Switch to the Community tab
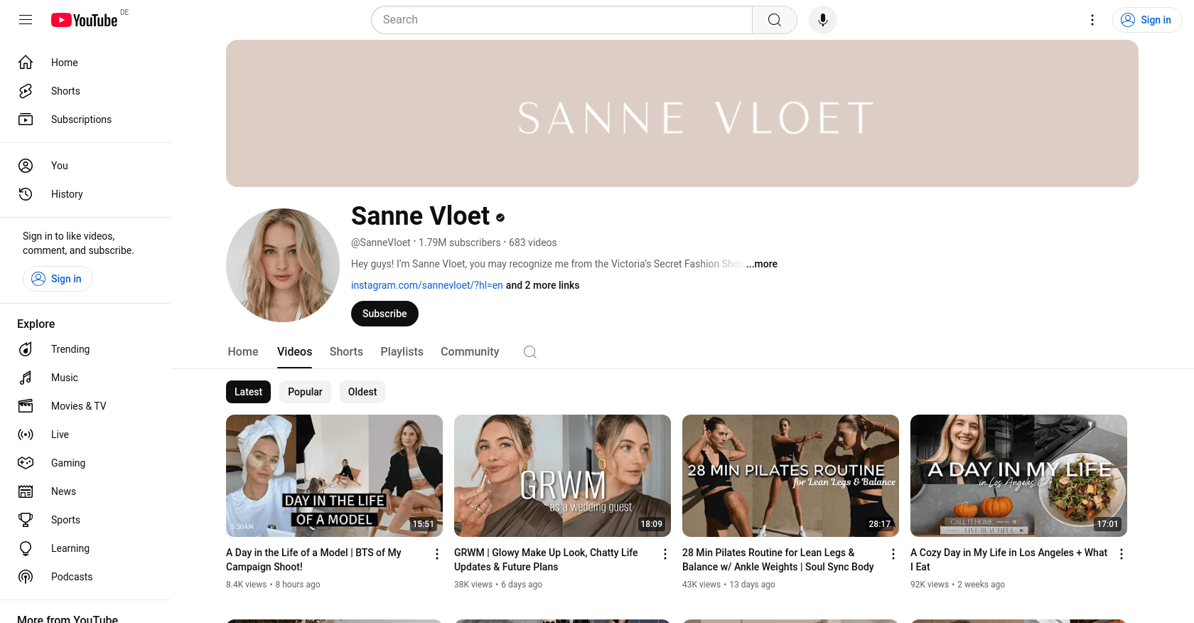1194x623 pixels. click(x=470, y=352)
